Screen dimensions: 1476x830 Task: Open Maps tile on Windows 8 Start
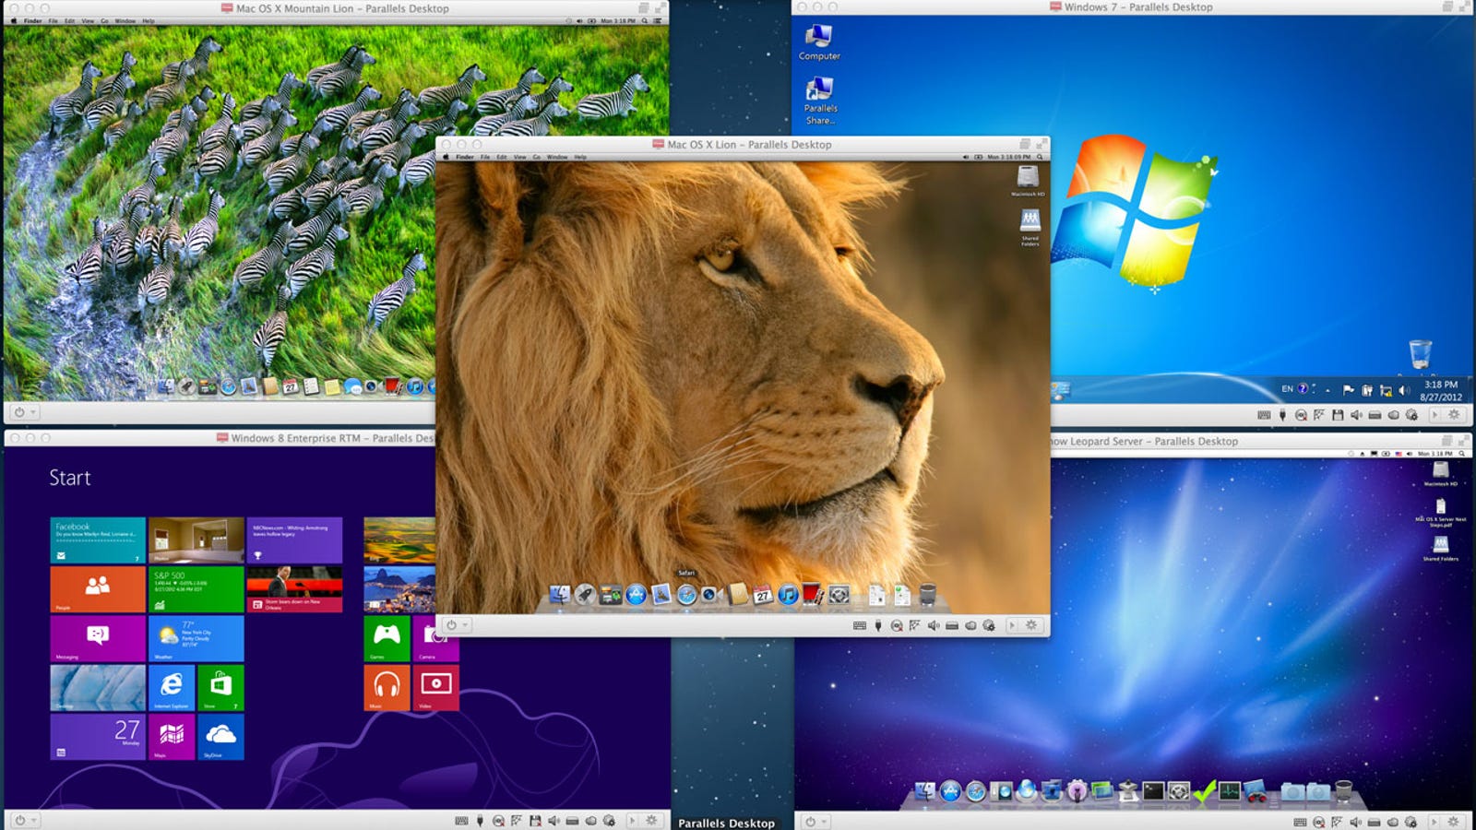(172, 737)
